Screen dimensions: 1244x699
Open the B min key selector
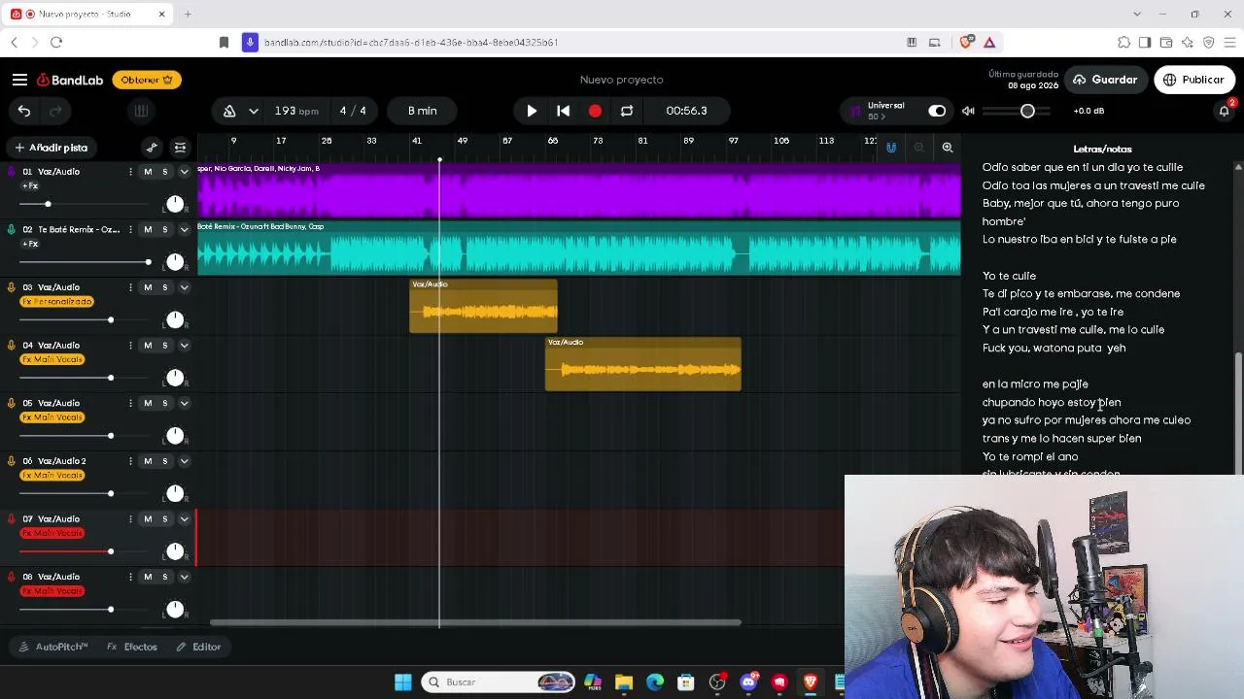coord(423,111)
